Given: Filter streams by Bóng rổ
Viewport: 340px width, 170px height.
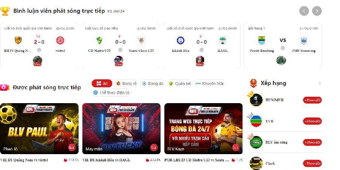Looking at the screenshot, I should tap(127, 83).
